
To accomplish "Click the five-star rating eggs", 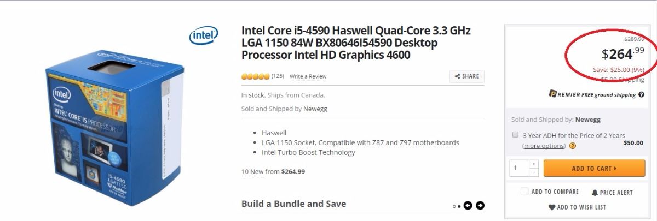I will 256,76.
